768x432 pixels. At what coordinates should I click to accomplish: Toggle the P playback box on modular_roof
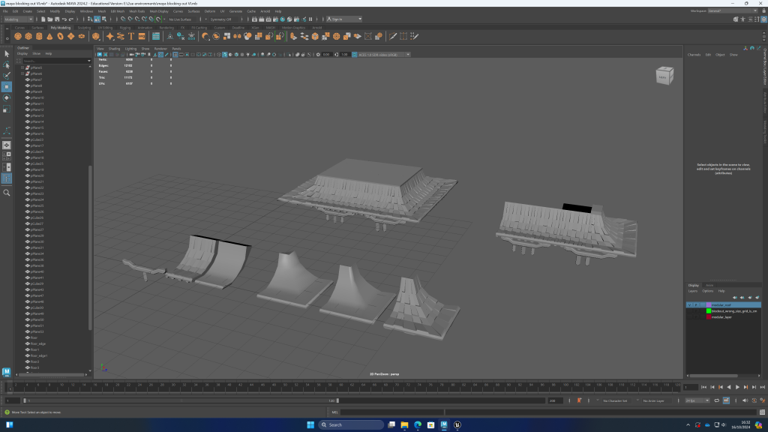(696, 304)
